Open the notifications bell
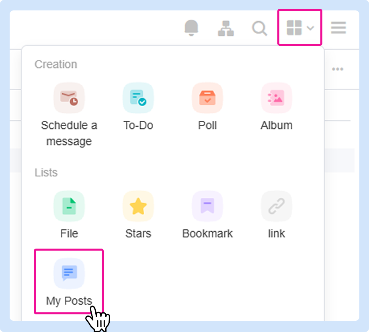369x332 pixels. [x=192, y=28]
